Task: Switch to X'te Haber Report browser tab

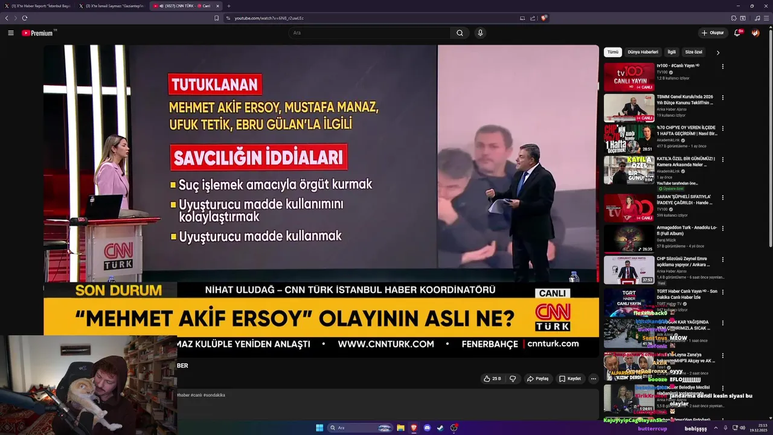Action: click(38, 6)
